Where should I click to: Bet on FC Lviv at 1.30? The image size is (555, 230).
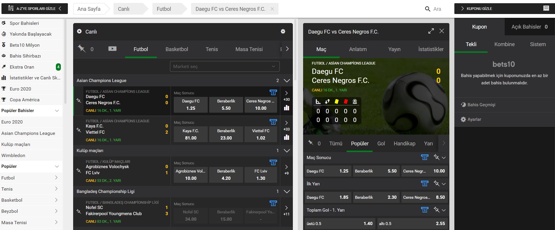[x=261, y=175]
